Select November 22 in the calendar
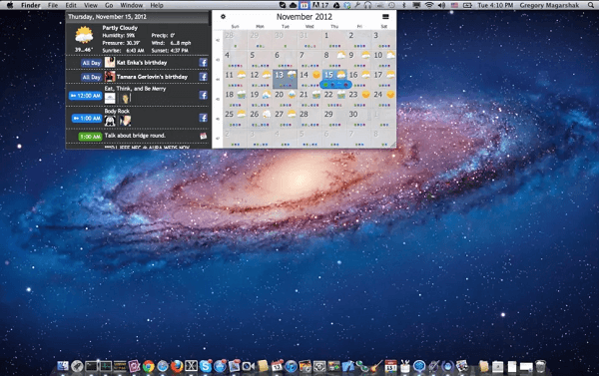The width and height of the screenshot is (599, 376). click(334, 99)
